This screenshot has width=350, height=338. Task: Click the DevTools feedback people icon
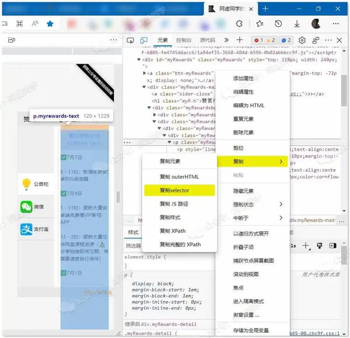click(316, 40)
